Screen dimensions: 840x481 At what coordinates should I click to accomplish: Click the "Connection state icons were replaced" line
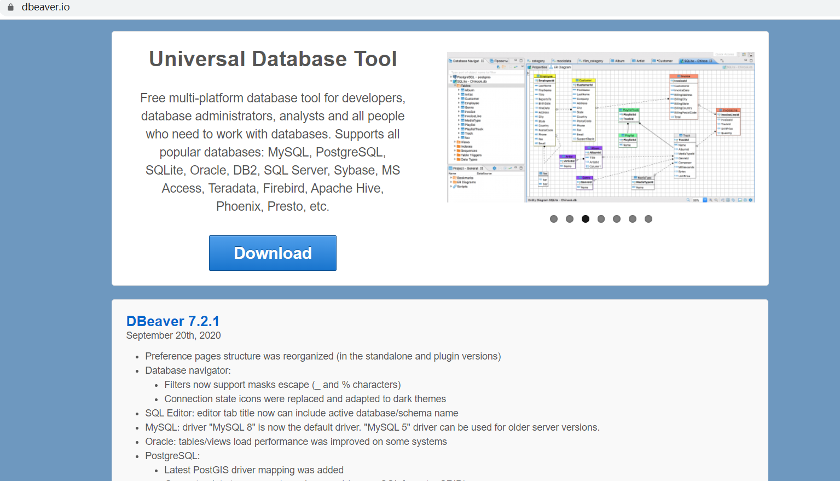(305, 399)
